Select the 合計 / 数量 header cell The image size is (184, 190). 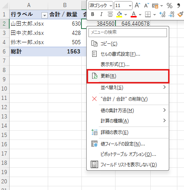[x=65, y=14]
